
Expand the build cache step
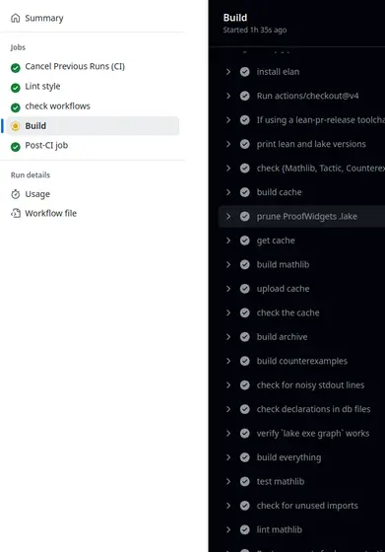point(228,192)
